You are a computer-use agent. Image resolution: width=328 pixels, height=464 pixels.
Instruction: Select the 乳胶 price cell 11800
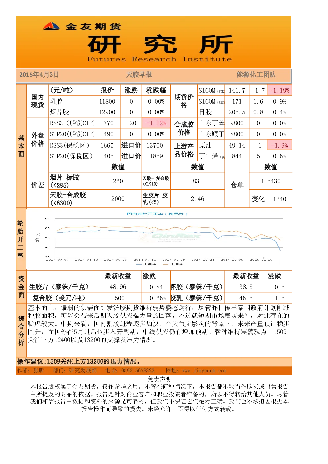(107, 101)
